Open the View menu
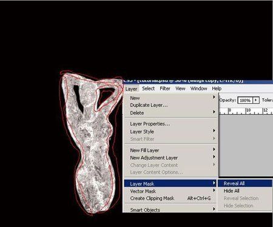 (x=180, y=89)
